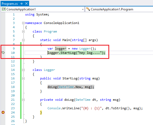
Task: Click 'Console' on line 23
Action: click(x=54, y=108)
